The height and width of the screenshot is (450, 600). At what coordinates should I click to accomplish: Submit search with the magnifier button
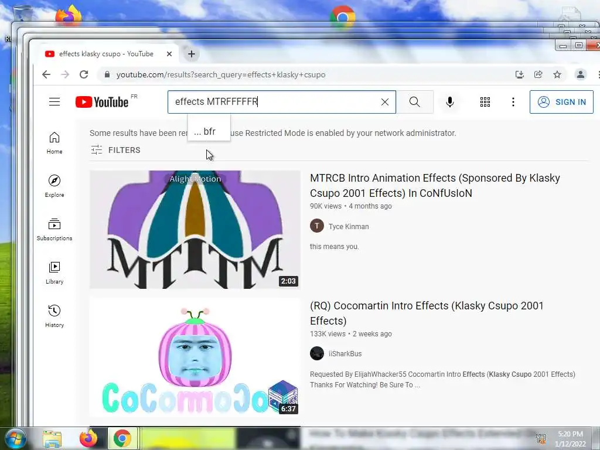(x=415, y=102)
